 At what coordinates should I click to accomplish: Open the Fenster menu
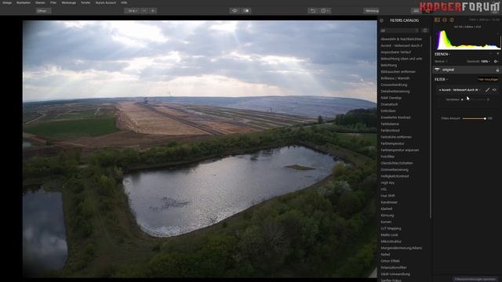pyautogui.click(x=85, y=2)
